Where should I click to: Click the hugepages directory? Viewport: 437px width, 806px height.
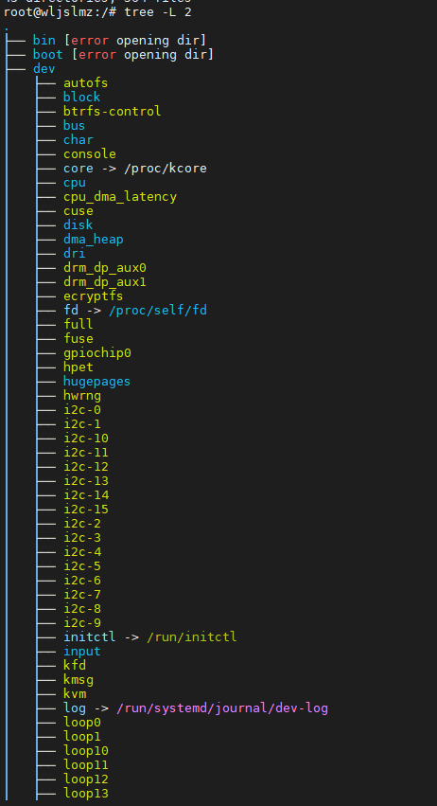pyautogui.click(x=97, y=382)
